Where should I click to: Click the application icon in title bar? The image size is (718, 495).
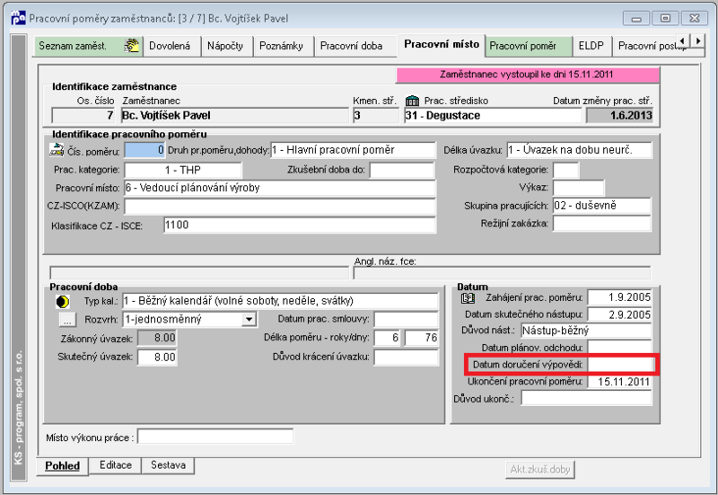[x=18, y=18]
